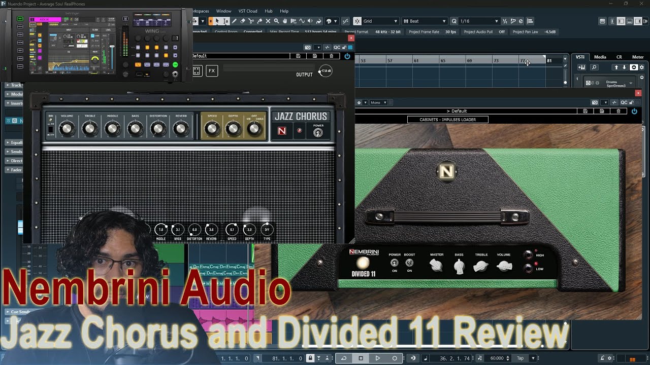
Task: Expand the Sends inspector section
Action: coord(14,152)
